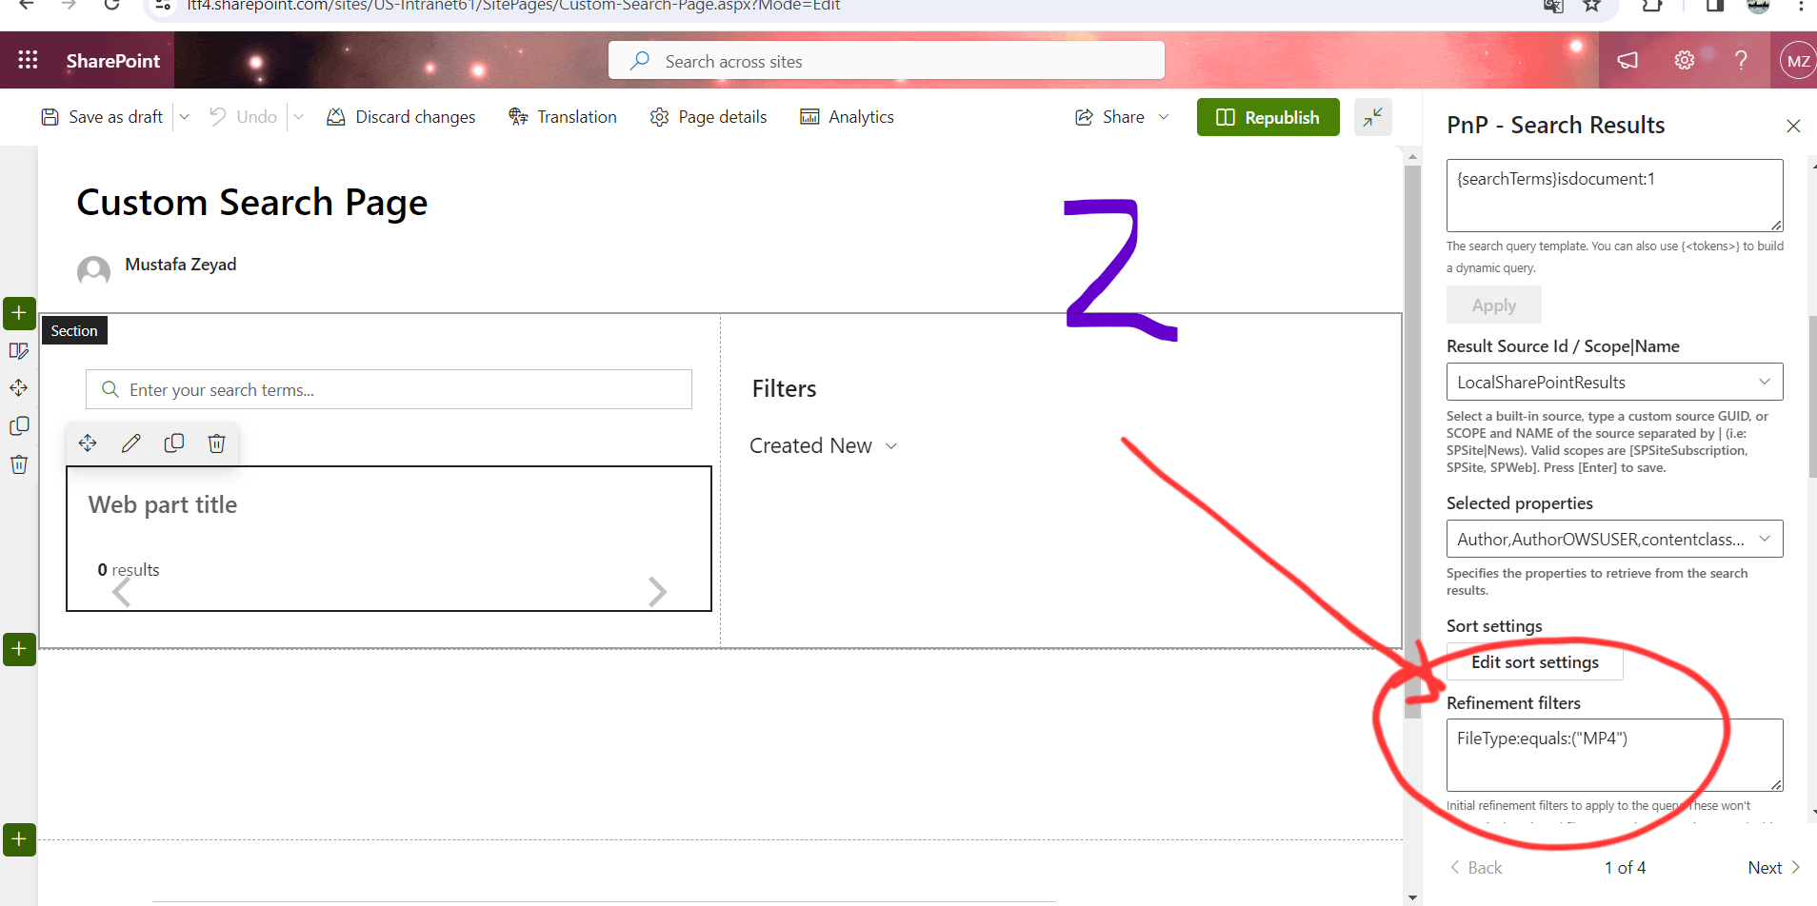Go to Next page of pane settings

pyautogui.click(x=1773, y=868)
